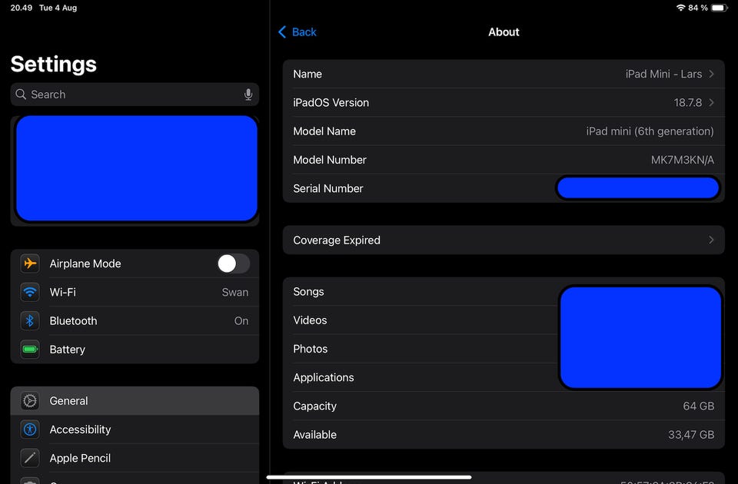Screen dimensions: 738x484
Task: Tap the 20.49 clock in status bar
Action: tap(22, 8)
